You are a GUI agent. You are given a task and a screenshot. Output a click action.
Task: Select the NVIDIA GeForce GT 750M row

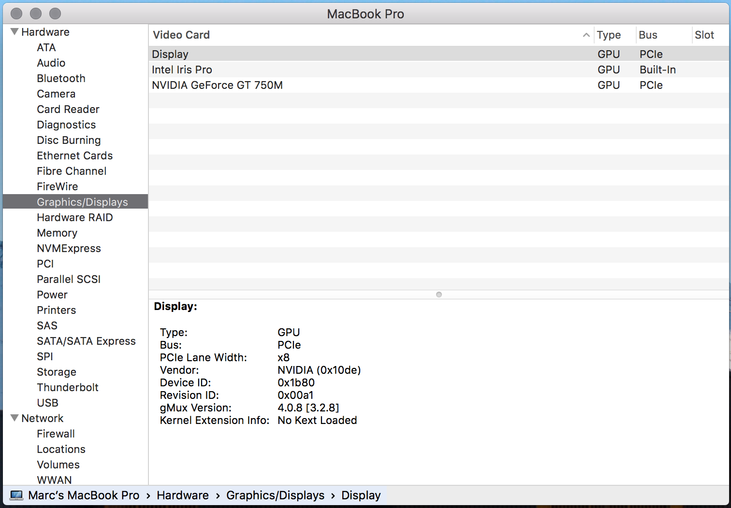pyautogui.click(x=439, y=85)
